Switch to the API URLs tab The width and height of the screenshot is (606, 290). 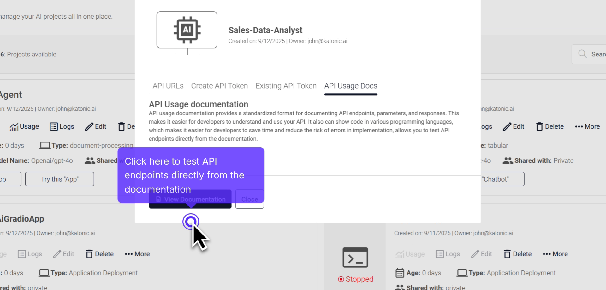(168, 86)
